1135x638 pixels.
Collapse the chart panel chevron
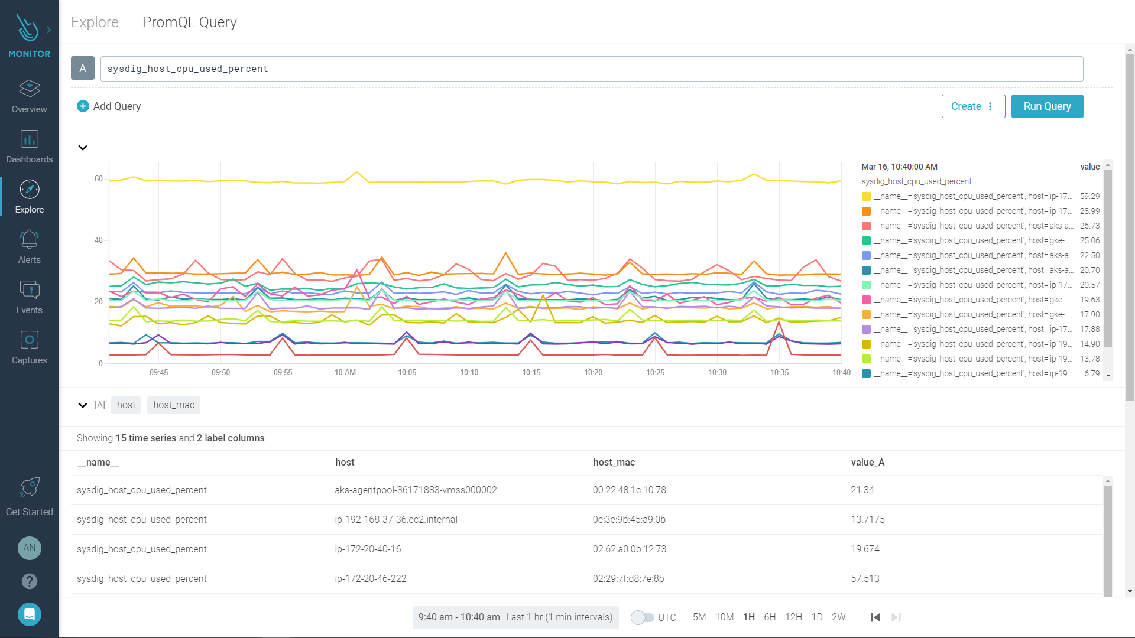click(x=83, y=148)
